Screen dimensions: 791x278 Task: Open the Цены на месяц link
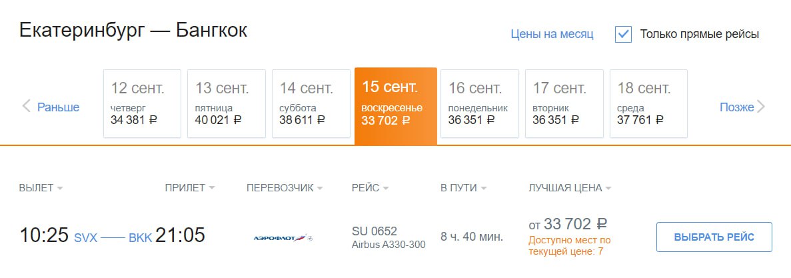(x=552, y=34)
